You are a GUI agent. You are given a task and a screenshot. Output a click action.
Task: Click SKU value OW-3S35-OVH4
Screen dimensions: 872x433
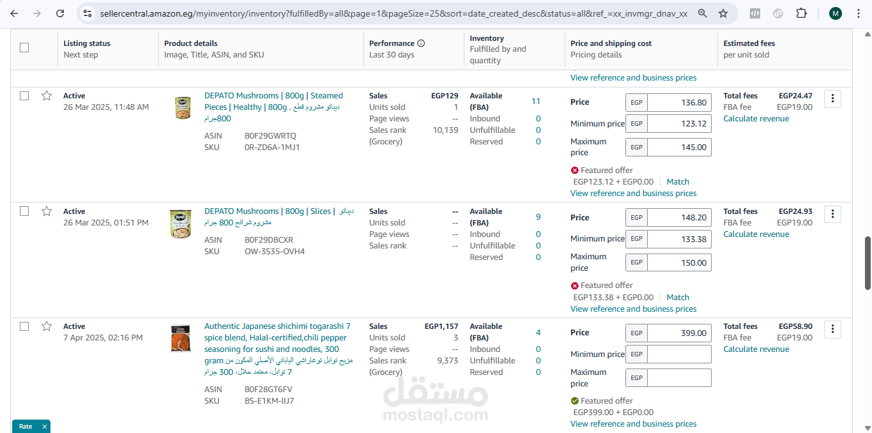275,252
